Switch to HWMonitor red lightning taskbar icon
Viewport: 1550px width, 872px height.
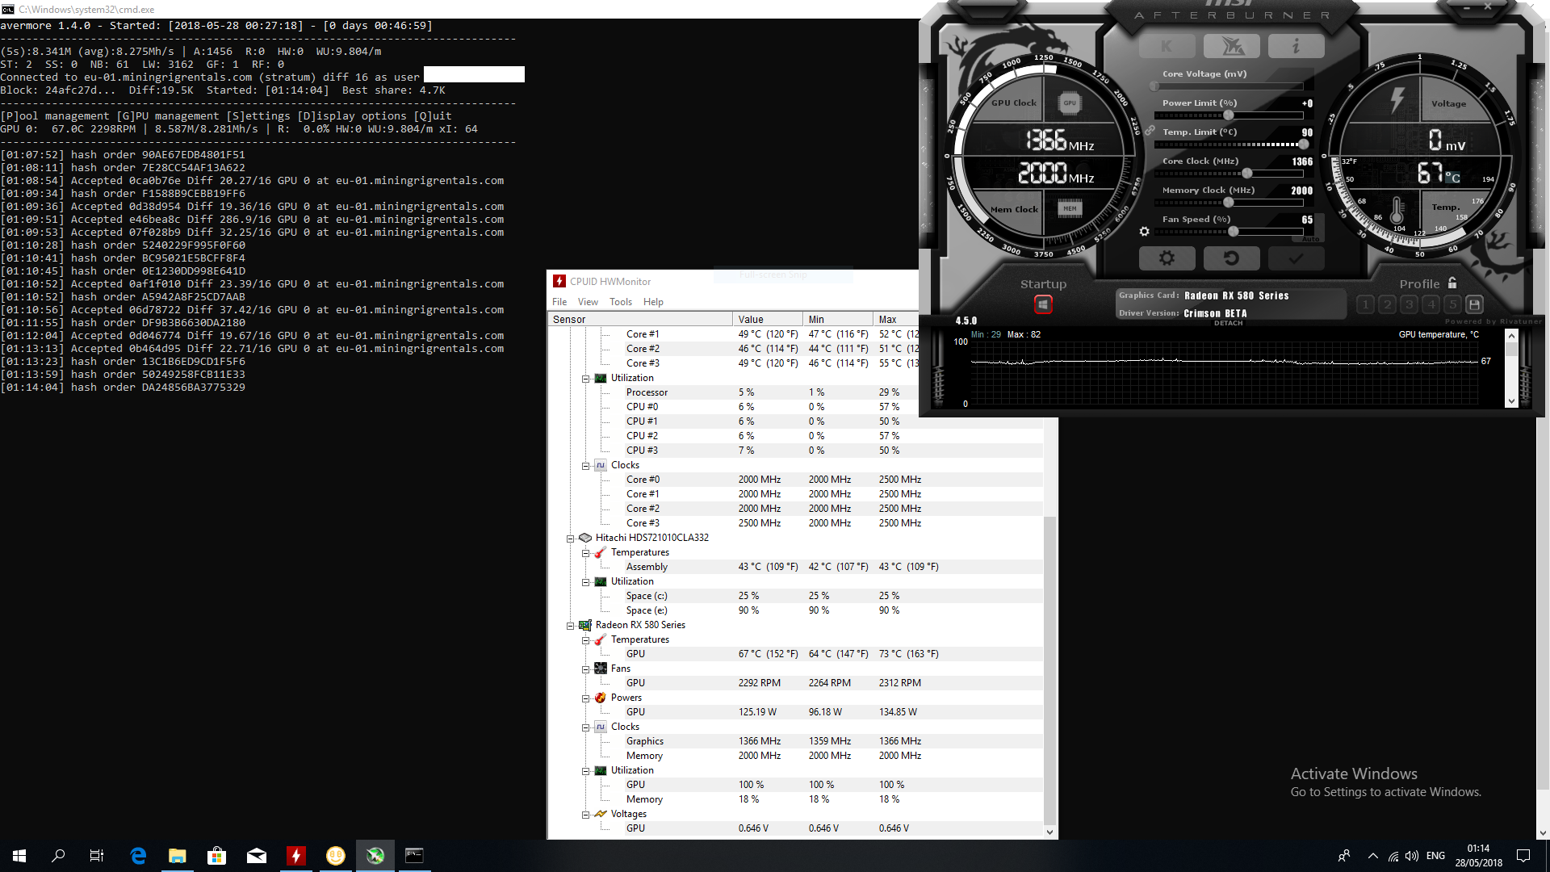click(x=296, y=856)
